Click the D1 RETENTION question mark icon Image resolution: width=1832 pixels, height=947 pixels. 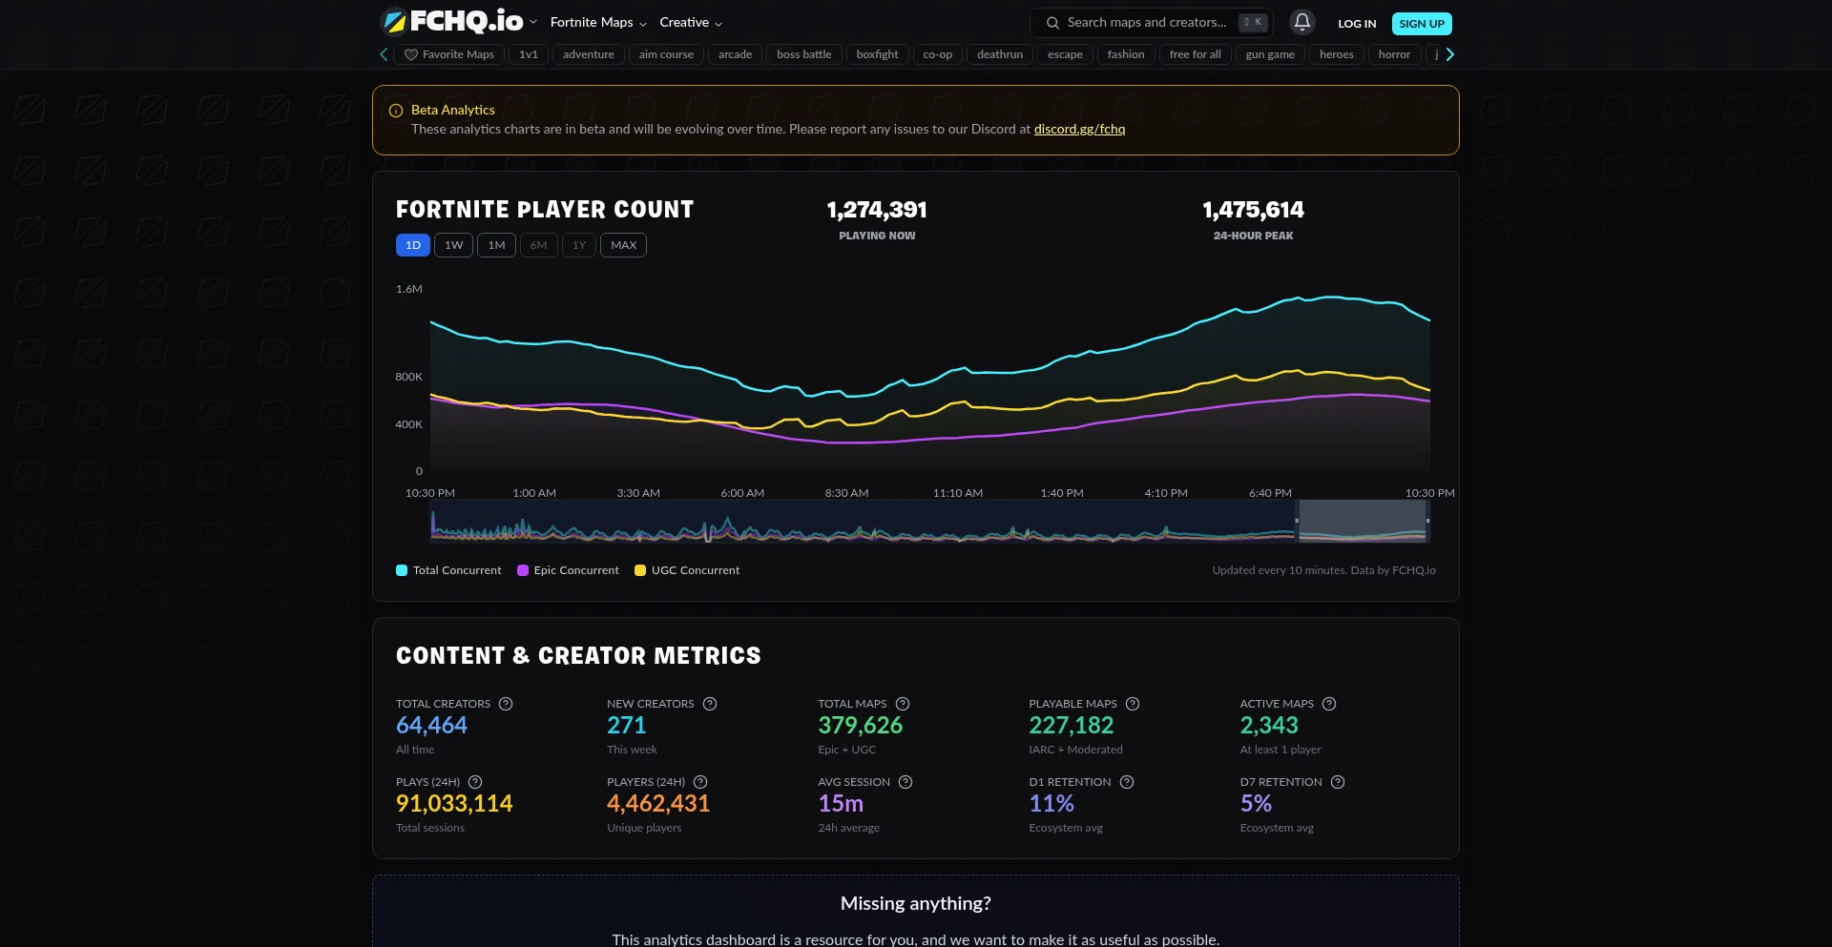pos(1126,782)
